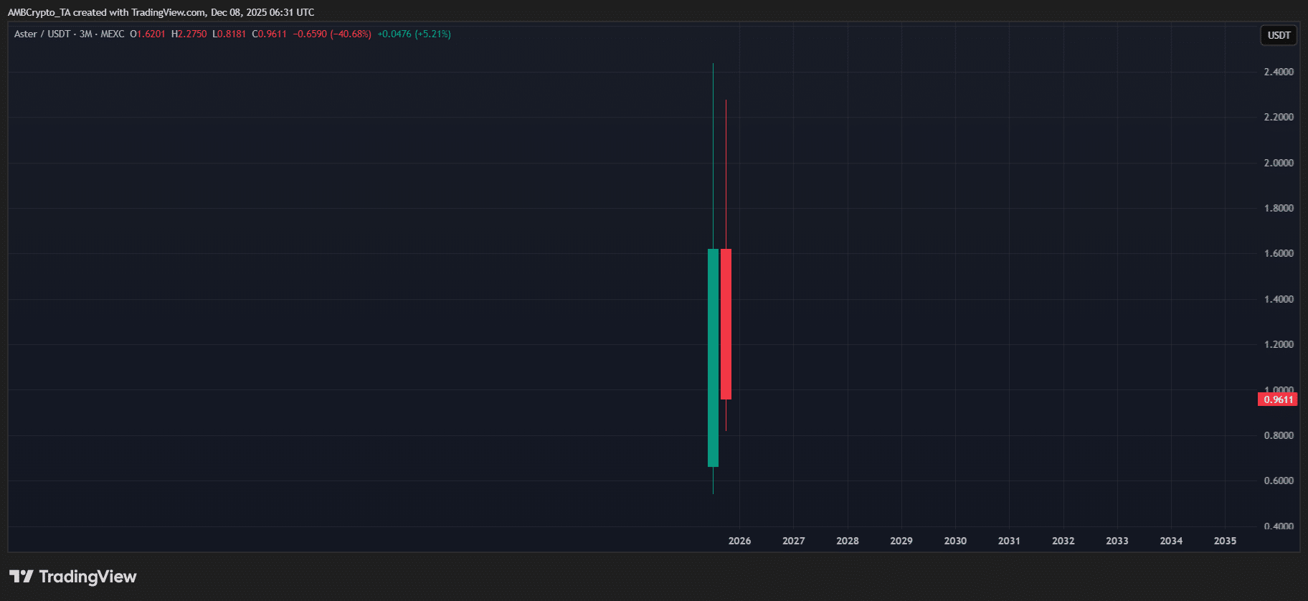Open the USDT currency selector
Image resolution: width=1308 pixels, height=601 pixels.
point(1279,35)
